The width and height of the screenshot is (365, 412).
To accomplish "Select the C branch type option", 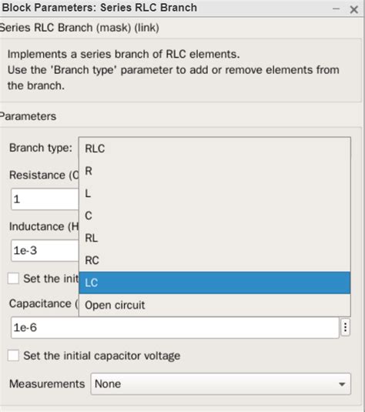I will click(x=214, y=216).
